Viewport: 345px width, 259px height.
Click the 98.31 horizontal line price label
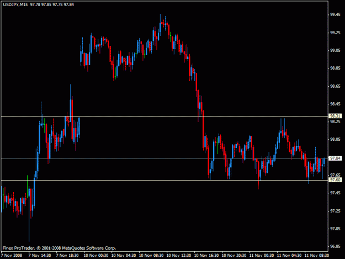pyautogui.click(x=335, y=116)
